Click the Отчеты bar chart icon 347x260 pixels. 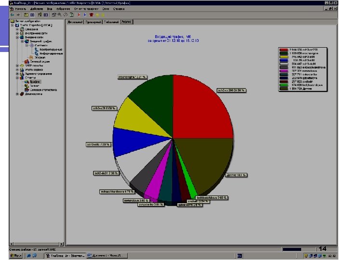tap(22, 78)
